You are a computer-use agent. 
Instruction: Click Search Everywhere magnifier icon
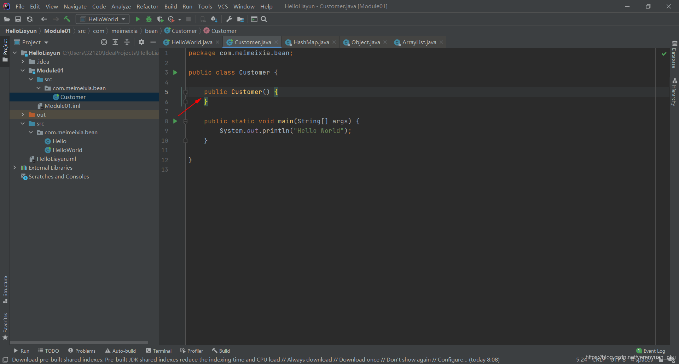264,19
